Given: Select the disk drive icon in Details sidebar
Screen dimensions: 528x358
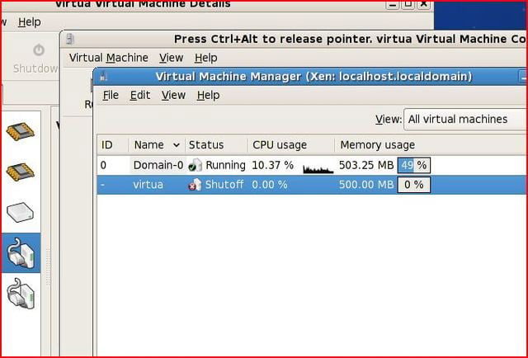Looking at the screenshot, I should [20, 212].
